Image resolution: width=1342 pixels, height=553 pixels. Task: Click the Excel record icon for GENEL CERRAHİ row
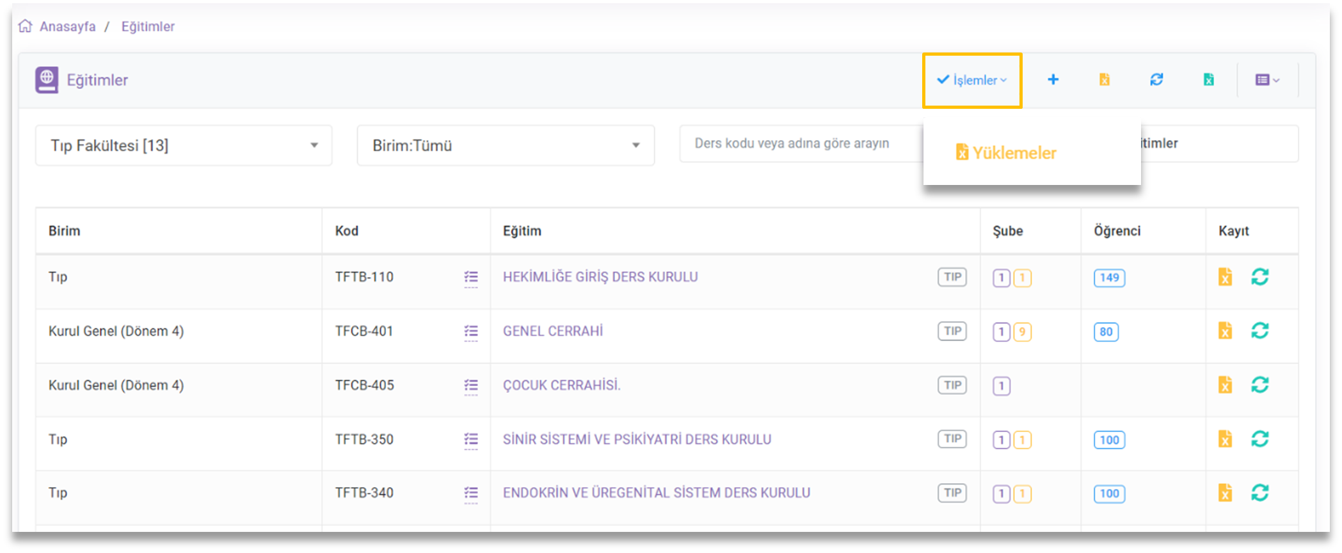click(x=1225, y=331)
